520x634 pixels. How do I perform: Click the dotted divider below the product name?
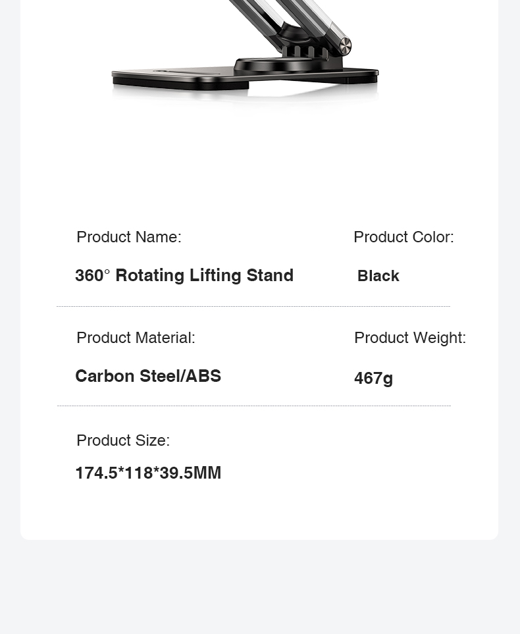click(x=253, y=306)
